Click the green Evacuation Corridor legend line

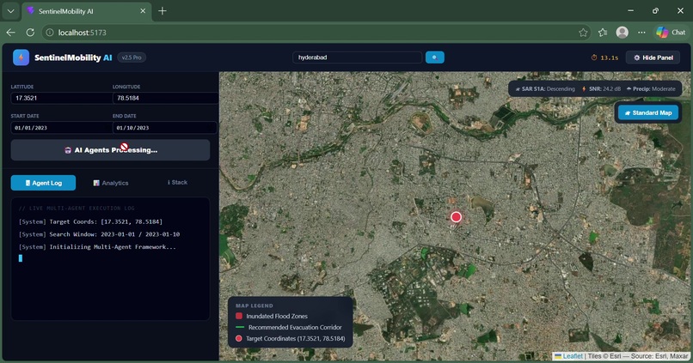coord(240,327)
